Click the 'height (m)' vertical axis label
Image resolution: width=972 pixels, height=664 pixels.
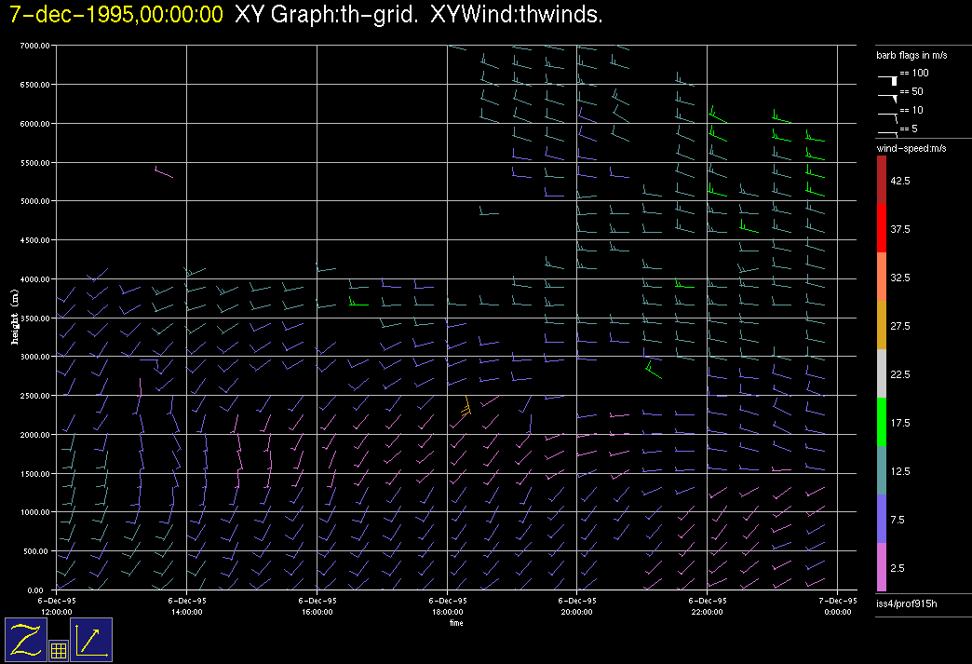tap(15, 317)
